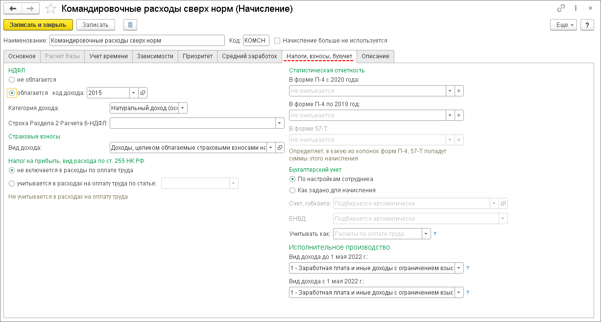Click the Записать и закрыть button
This screenshot has height=322, width=601.
coord(38,25)
